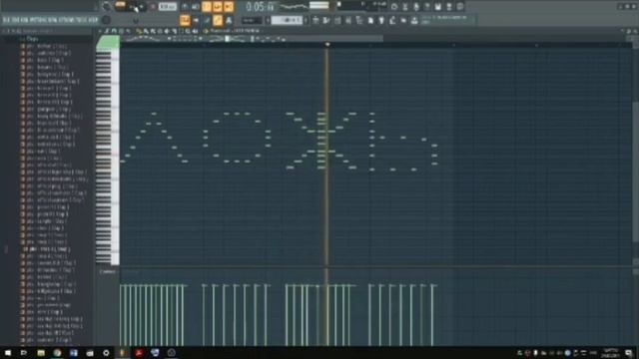
Task: Open the PATTERNS menu
Action: pos(38,20)
